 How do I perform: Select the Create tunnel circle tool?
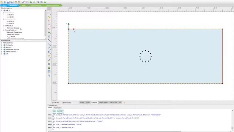49,37
